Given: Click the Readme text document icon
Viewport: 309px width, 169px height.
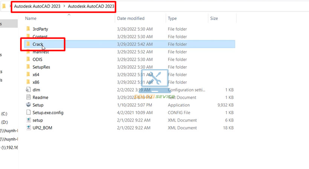Looking at the screenshot, I should [x=28, y=97].
